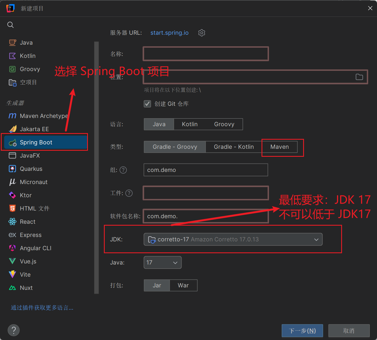The height and width of the screenshot is (340, 377).
Task: Click the React atom icon
Action: (12, 222)
